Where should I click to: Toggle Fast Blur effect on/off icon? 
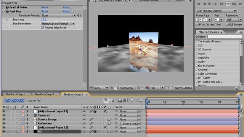(7, 11)
